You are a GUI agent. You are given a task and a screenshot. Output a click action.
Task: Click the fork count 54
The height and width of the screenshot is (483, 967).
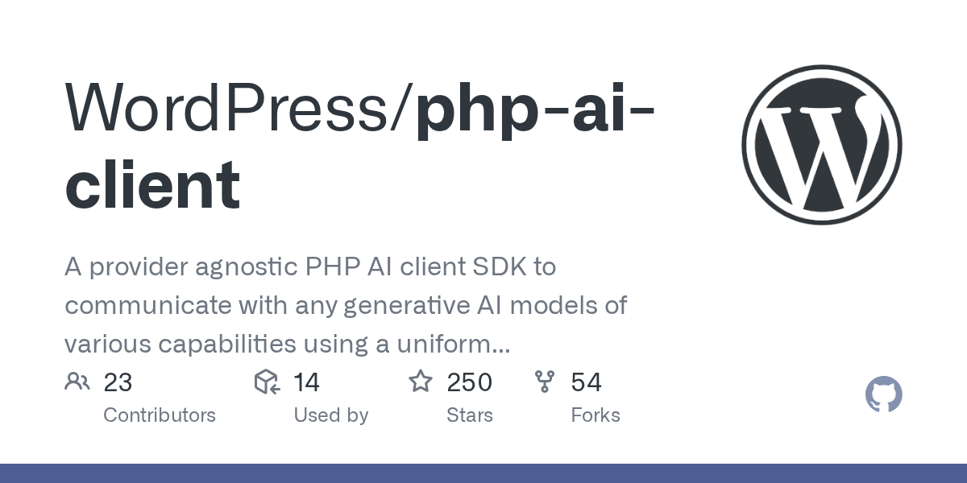[586, 382]
